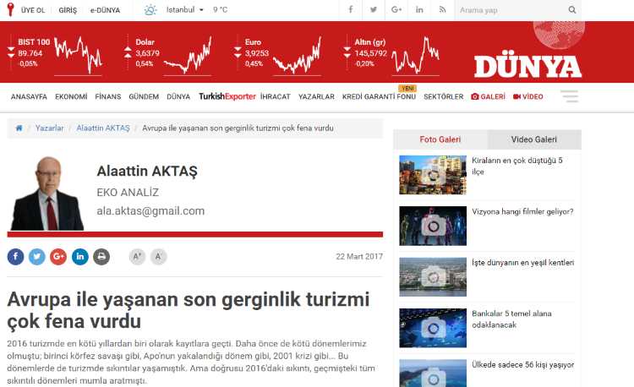This screenshot has width=634, height=387.
Task: Open the hamburger menu icon
Action: (x=569, y=96)
